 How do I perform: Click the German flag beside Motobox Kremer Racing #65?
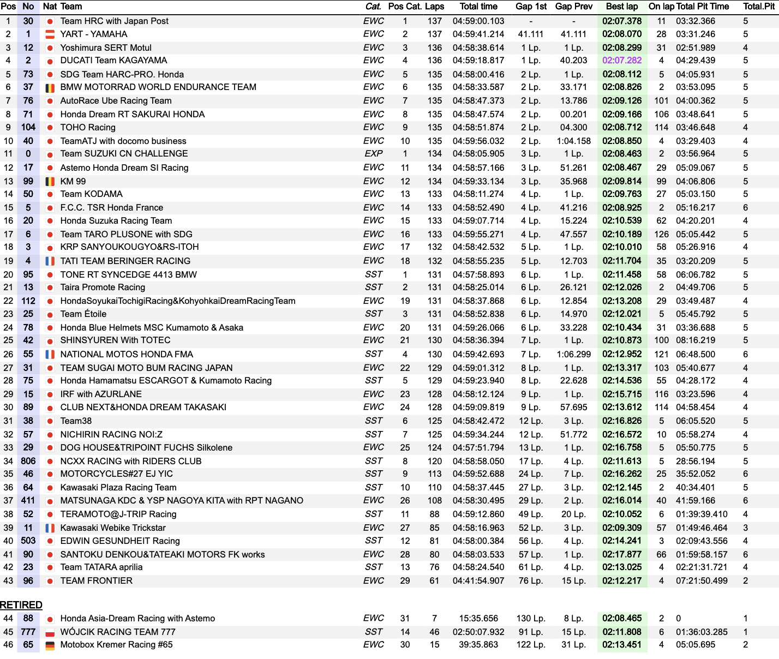pyautogui.click(x=50, y=645)
